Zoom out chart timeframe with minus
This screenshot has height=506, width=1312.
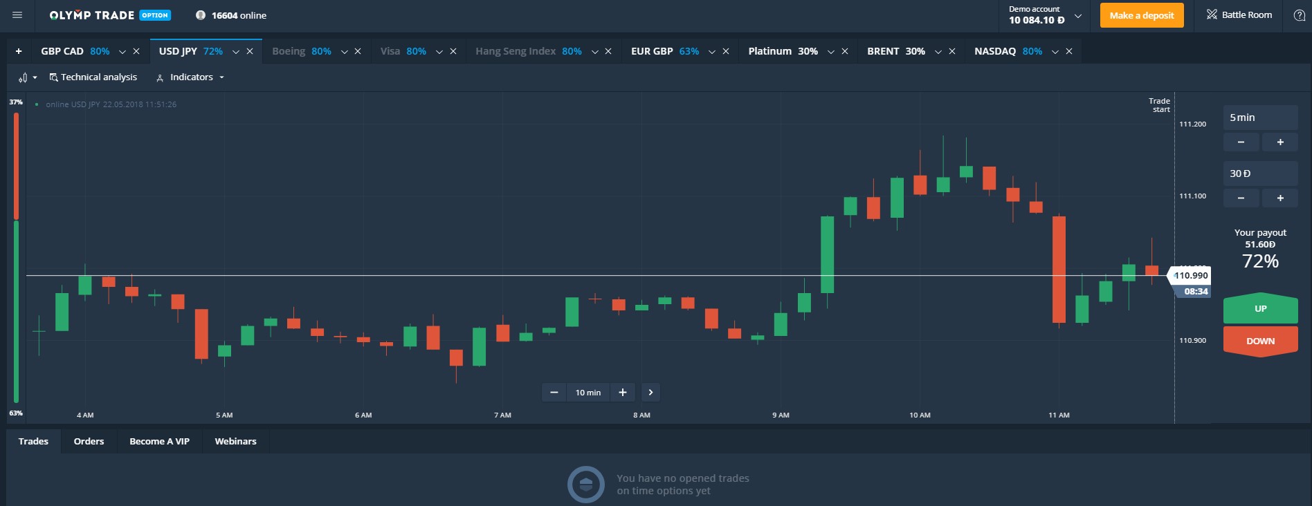(x=554, y=393)
